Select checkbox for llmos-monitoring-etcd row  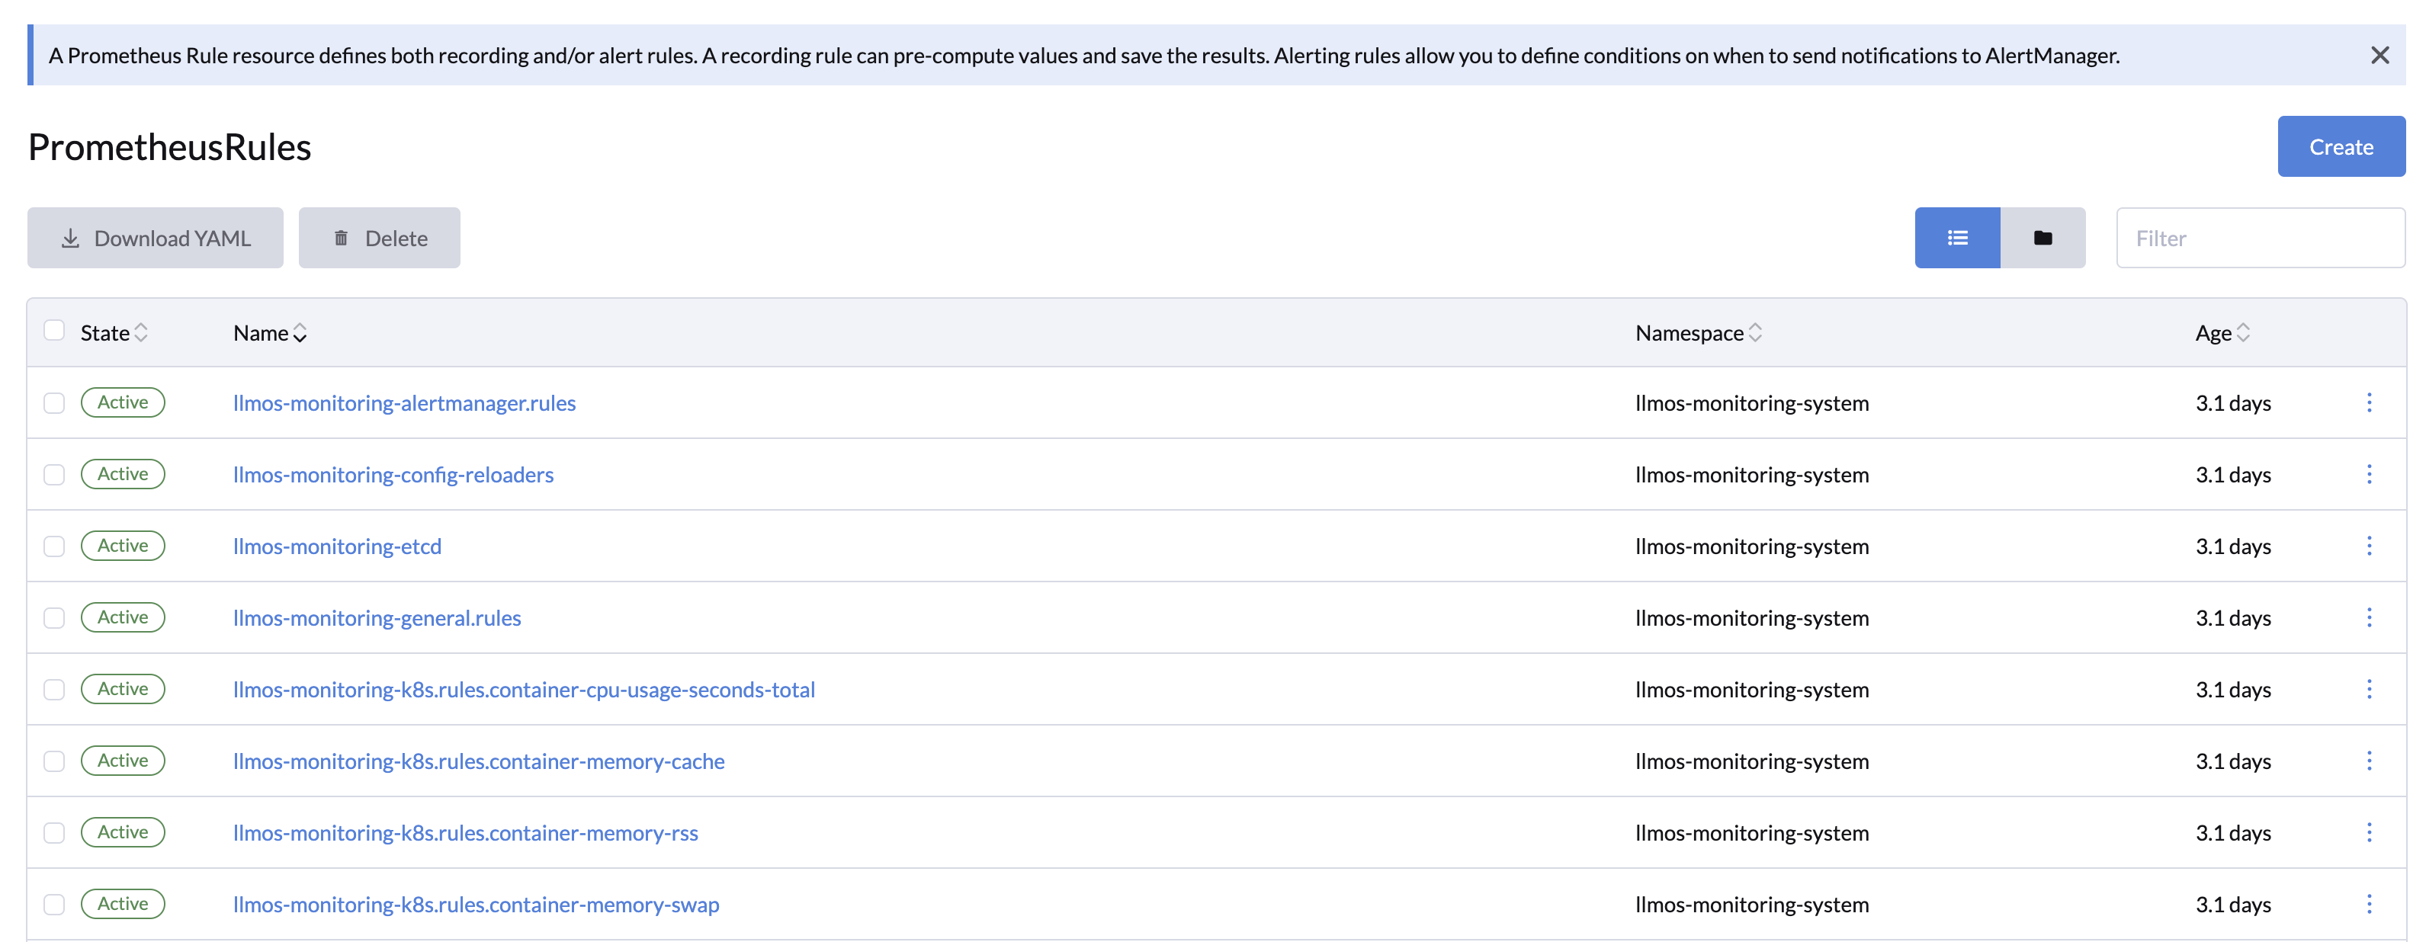(x=55, y=546)
